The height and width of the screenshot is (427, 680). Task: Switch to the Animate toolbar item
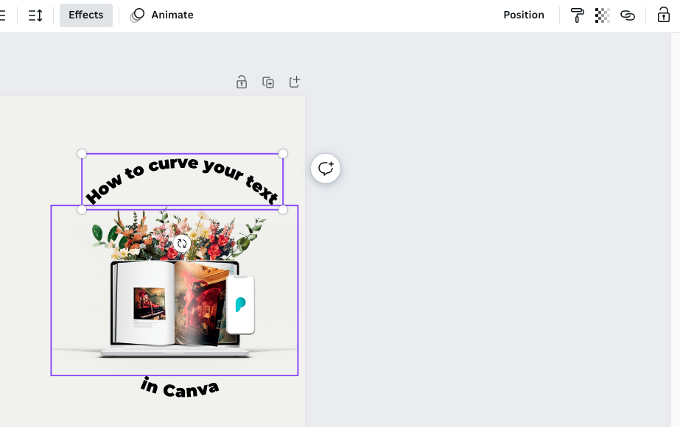161,15
